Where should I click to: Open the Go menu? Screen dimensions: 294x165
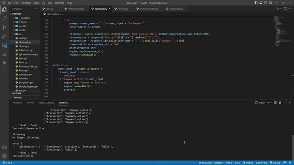(x=43, y=3)
